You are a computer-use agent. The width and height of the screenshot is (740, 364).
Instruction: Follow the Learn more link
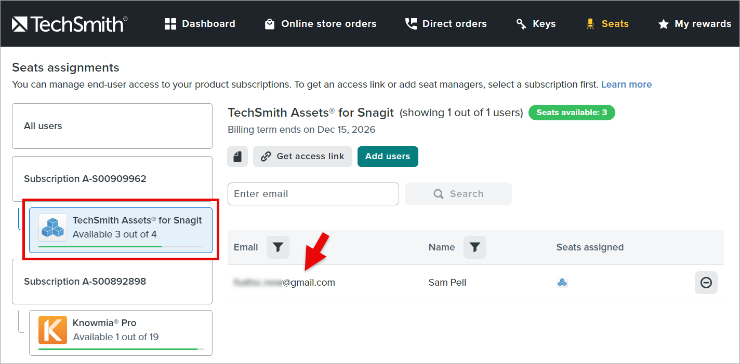click(626, 85)
